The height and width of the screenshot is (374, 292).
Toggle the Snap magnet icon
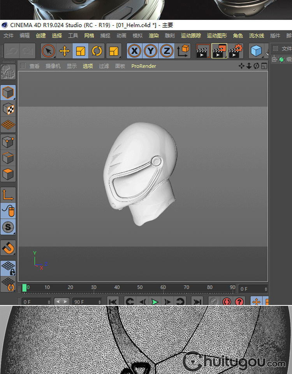8,248
